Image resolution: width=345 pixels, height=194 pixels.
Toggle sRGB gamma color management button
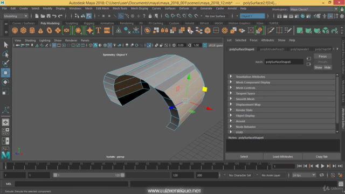pos(205,45)
